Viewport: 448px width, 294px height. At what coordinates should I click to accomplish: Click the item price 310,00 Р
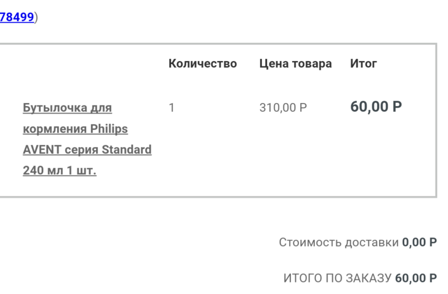[x=283, y=108]
